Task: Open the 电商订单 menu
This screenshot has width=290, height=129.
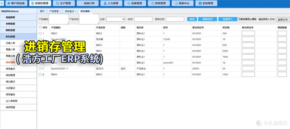Action: coord(88,3)
